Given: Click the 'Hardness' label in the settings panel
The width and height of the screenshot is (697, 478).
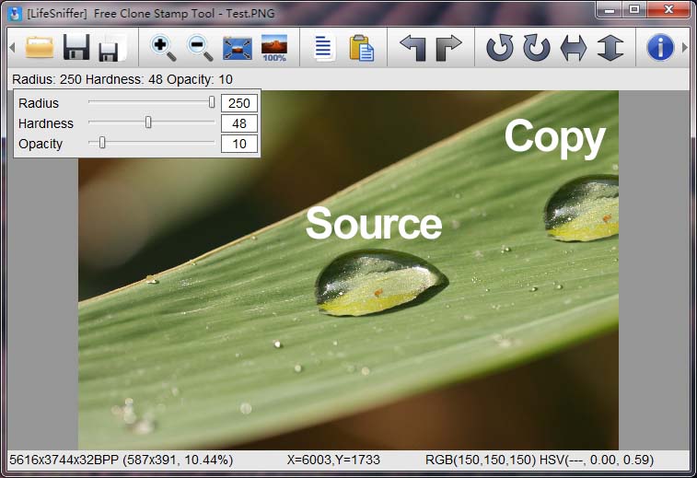Looking at the screenshot, I should pos(46,123).
